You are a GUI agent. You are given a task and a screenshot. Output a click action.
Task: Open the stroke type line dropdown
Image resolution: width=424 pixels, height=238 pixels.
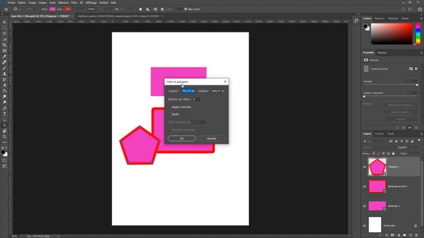pos(92,9)
